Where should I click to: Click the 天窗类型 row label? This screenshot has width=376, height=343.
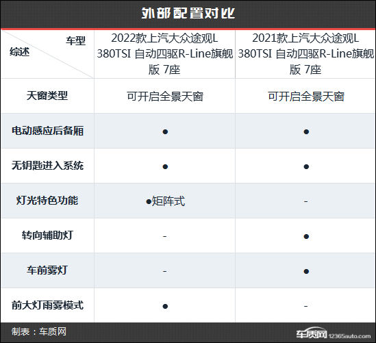tap(47, 96)
